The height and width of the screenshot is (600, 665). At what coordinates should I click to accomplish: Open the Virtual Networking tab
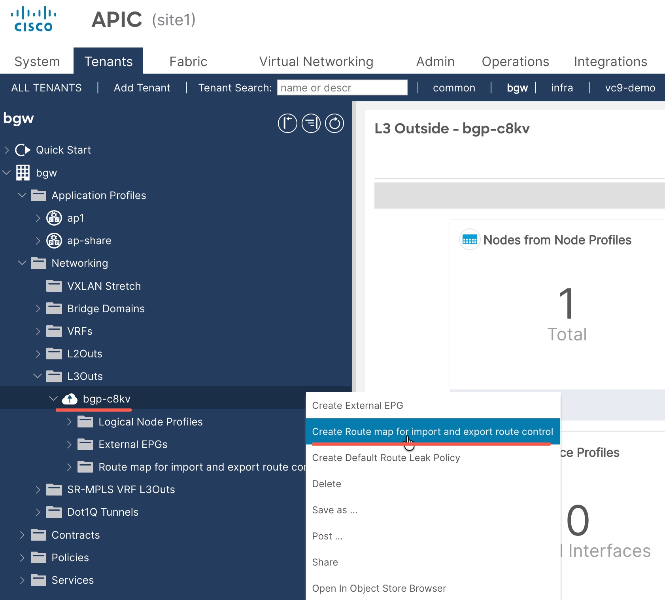[x=316, y=61]
